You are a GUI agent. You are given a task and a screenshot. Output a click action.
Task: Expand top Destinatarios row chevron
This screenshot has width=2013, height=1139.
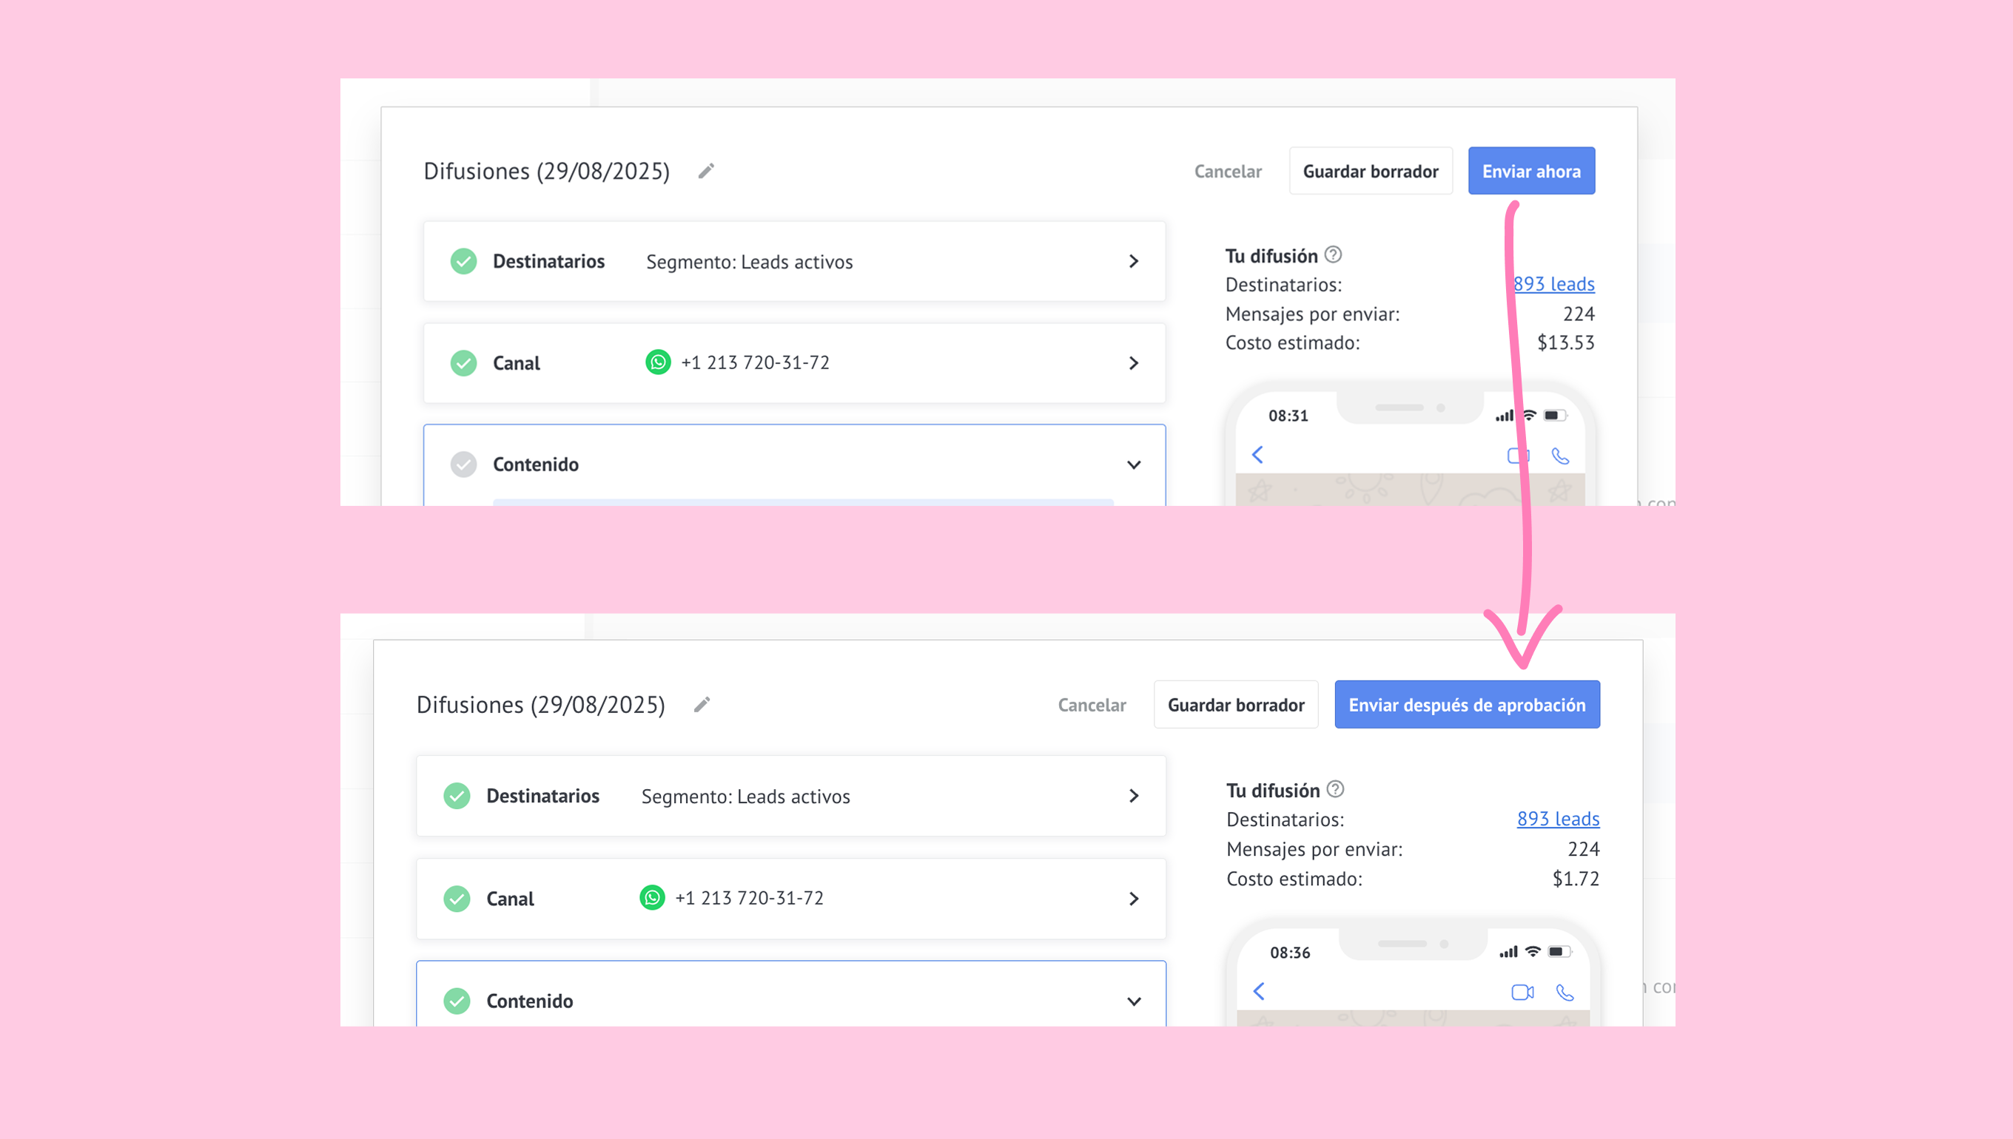pos(1133,261)
